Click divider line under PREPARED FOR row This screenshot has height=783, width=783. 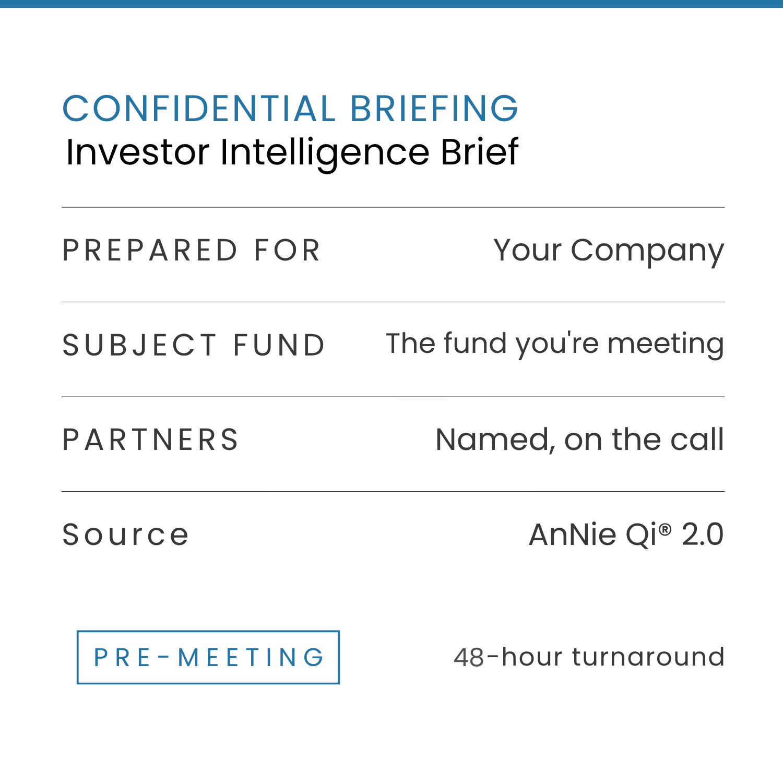click(x=393, y=302)
